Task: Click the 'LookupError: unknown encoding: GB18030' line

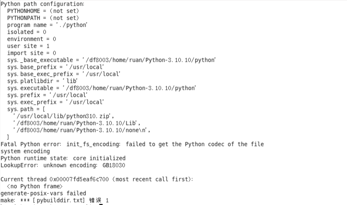Action: click(63, 165)
